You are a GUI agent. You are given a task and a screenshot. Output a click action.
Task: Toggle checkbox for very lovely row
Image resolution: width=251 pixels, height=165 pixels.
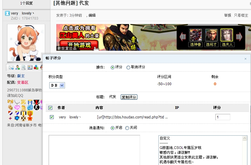coord(52,117)
